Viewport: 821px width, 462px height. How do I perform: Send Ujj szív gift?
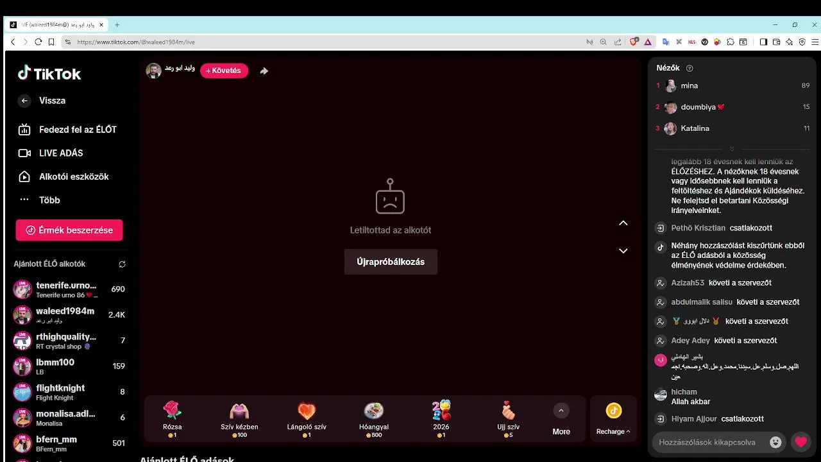click(509, 419)
